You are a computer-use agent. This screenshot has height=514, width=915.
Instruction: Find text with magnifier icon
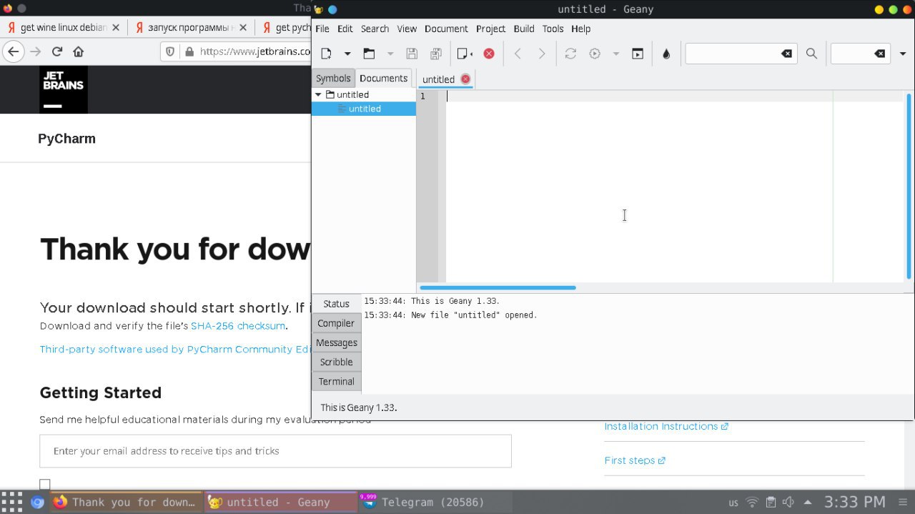[811, 54]
